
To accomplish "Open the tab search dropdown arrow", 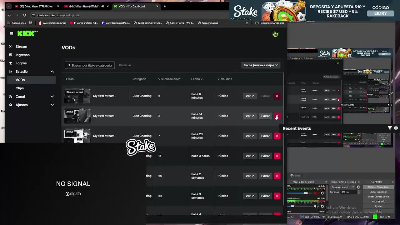I will click(9, 6).
